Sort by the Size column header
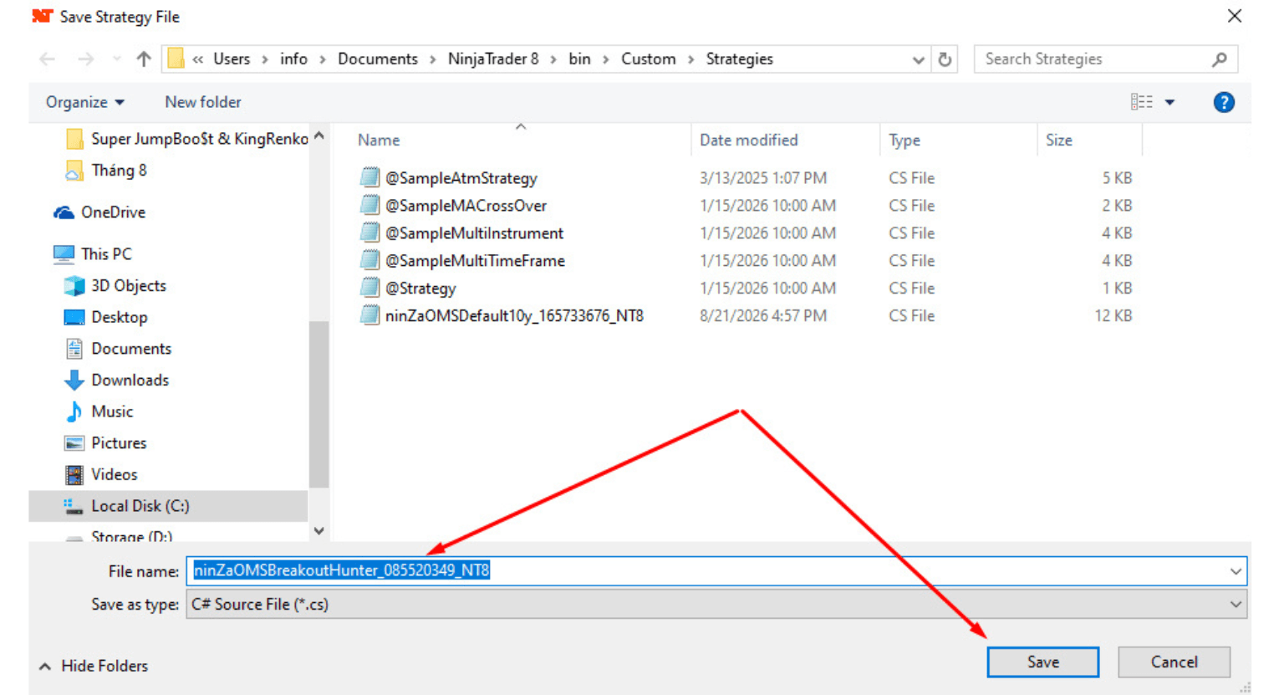 (1059, 141)
